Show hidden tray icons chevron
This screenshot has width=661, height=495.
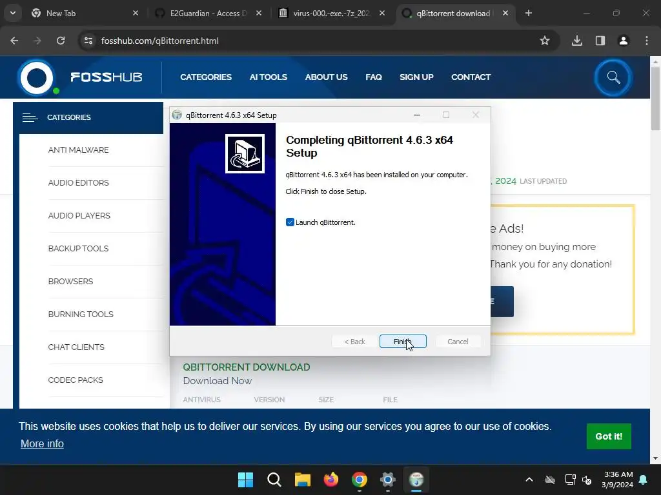click(529, 480)
